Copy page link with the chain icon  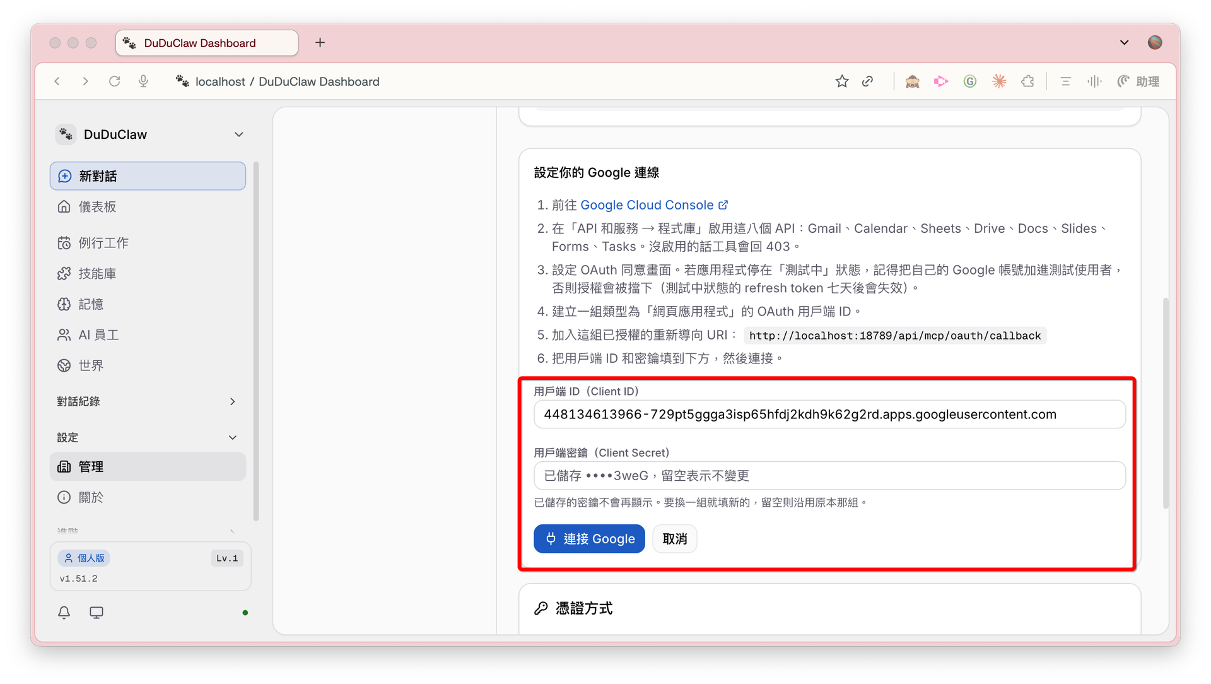coord(868,81)
